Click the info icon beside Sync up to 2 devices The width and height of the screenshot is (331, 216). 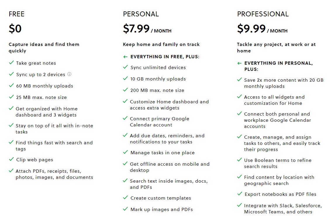[x=69, y=74]
